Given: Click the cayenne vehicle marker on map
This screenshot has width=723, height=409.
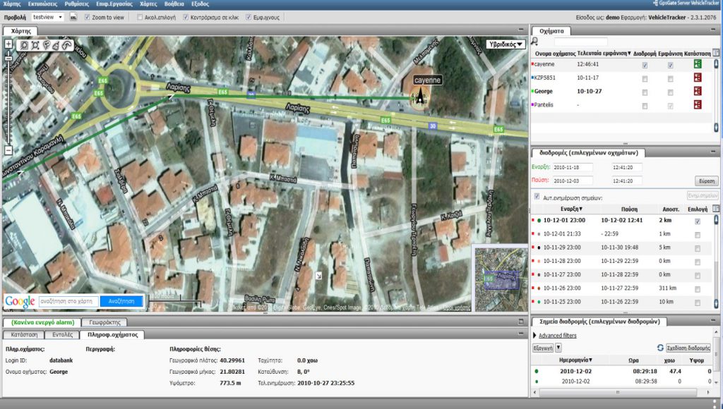Looking at the screenshot, I should (x=419, y=98).
